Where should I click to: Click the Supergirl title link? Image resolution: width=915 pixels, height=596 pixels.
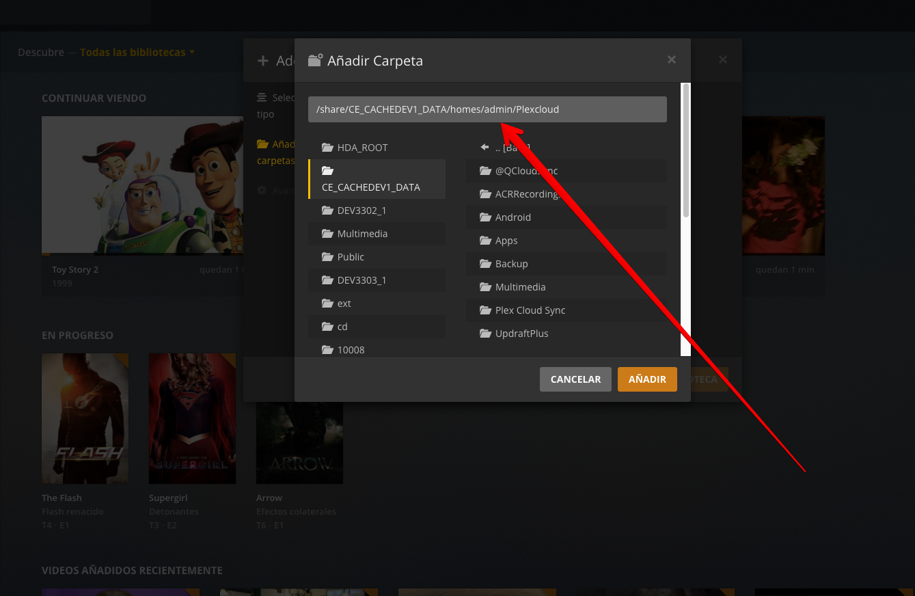(168, 498)
